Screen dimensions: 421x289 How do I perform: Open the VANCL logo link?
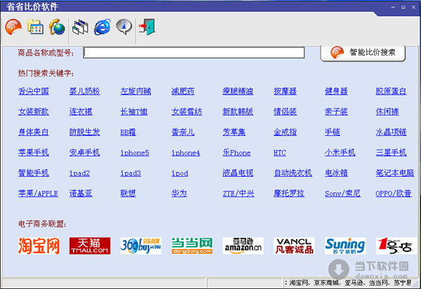[x=293, y=245]
